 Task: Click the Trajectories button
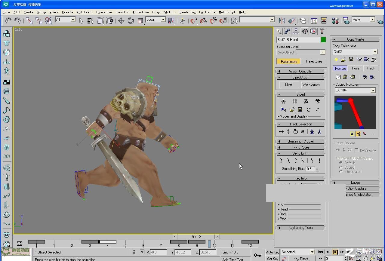(314, 61)
